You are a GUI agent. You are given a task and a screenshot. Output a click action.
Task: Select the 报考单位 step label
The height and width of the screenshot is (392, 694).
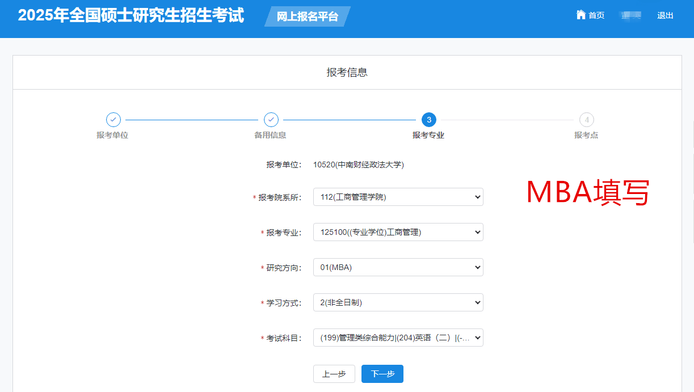(x=112, y=135)
